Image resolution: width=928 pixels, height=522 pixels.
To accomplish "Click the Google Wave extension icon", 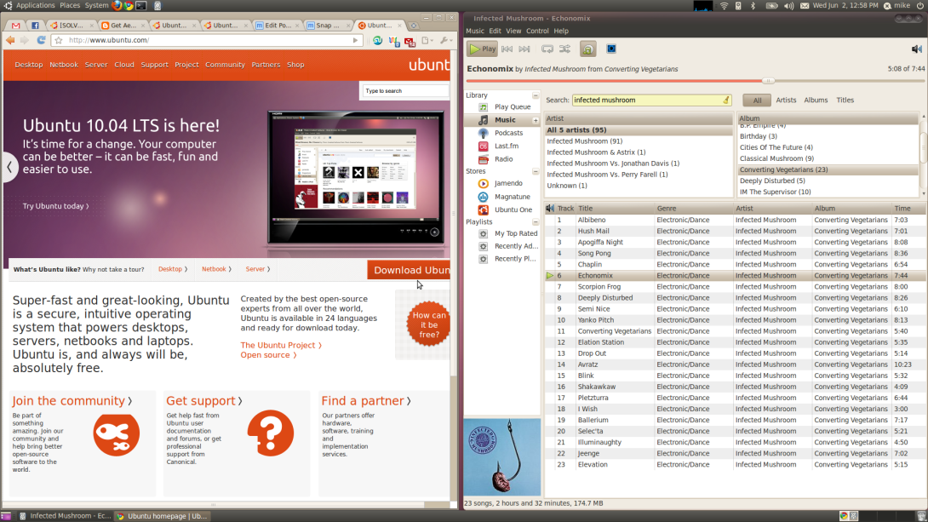I will 393,41.
